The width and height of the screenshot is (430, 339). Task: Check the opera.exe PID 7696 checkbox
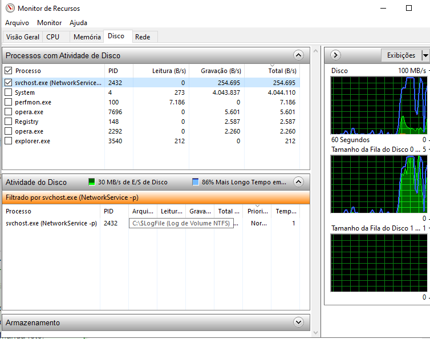point(8,112)
